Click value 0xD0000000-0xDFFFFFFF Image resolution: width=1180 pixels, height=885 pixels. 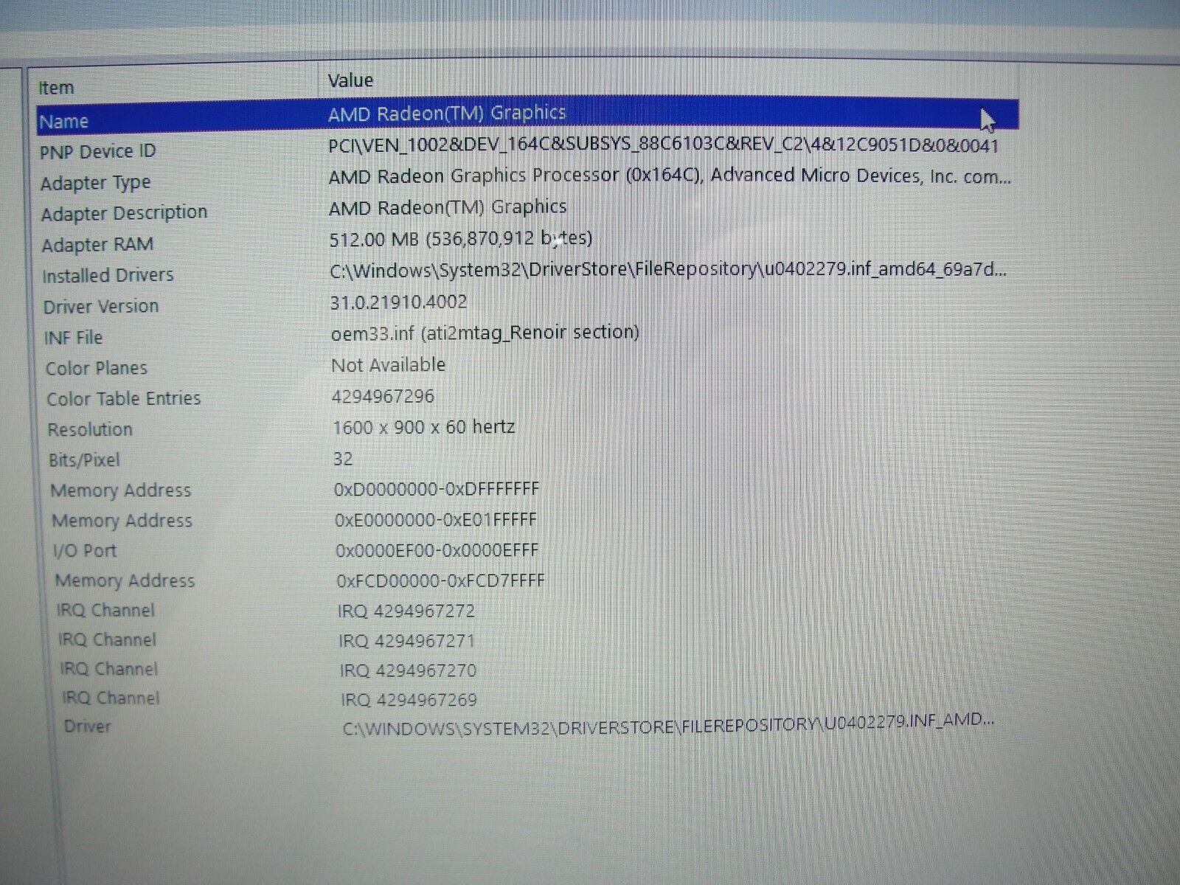tap(437, 489)
